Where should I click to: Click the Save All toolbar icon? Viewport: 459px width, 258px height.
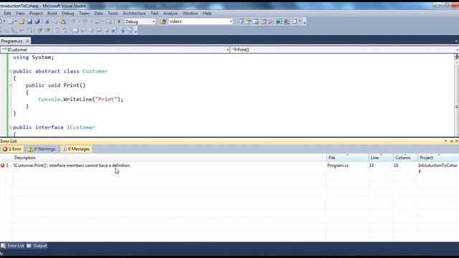pos(37,21)
